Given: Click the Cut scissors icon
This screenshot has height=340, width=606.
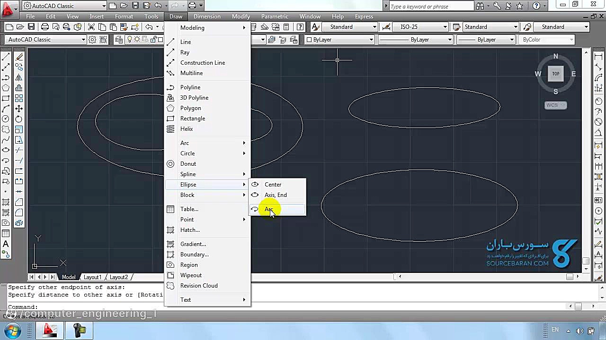Looking at the screenshot, I should pyautogui.click(x=91, y=27).
